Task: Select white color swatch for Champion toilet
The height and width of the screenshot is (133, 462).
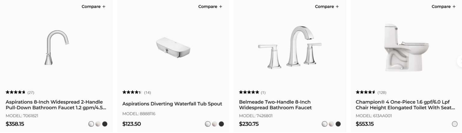Action: pos(454,124)
